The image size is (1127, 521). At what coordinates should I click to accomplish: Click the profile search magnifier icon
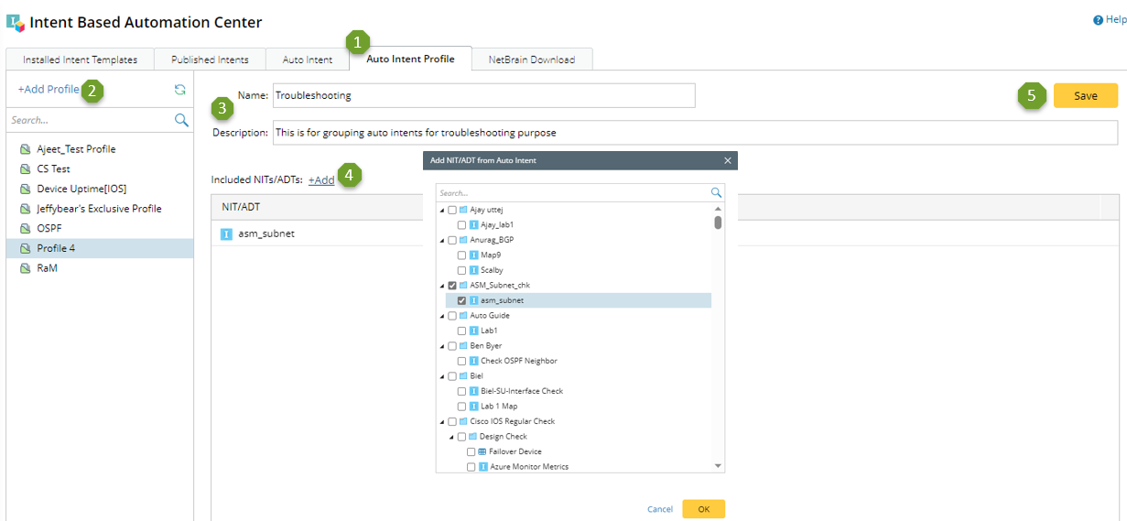181,120
